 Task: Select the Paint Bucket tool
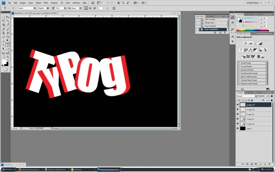coord(7,37)
